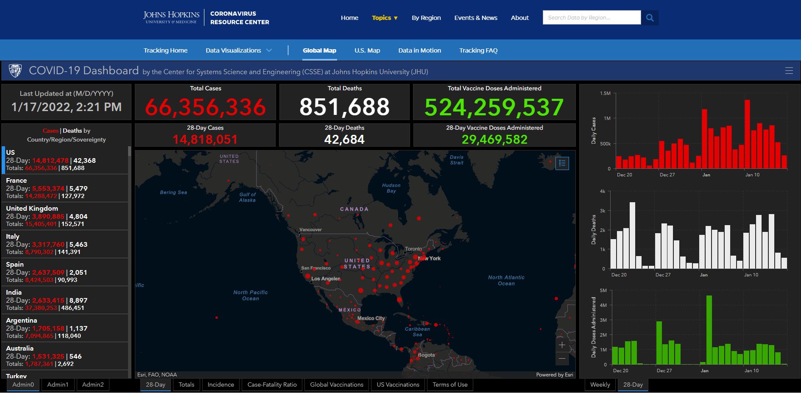The image size is (801, 393).
Task: Click the search magnifier icon
Action: (650, 18)
